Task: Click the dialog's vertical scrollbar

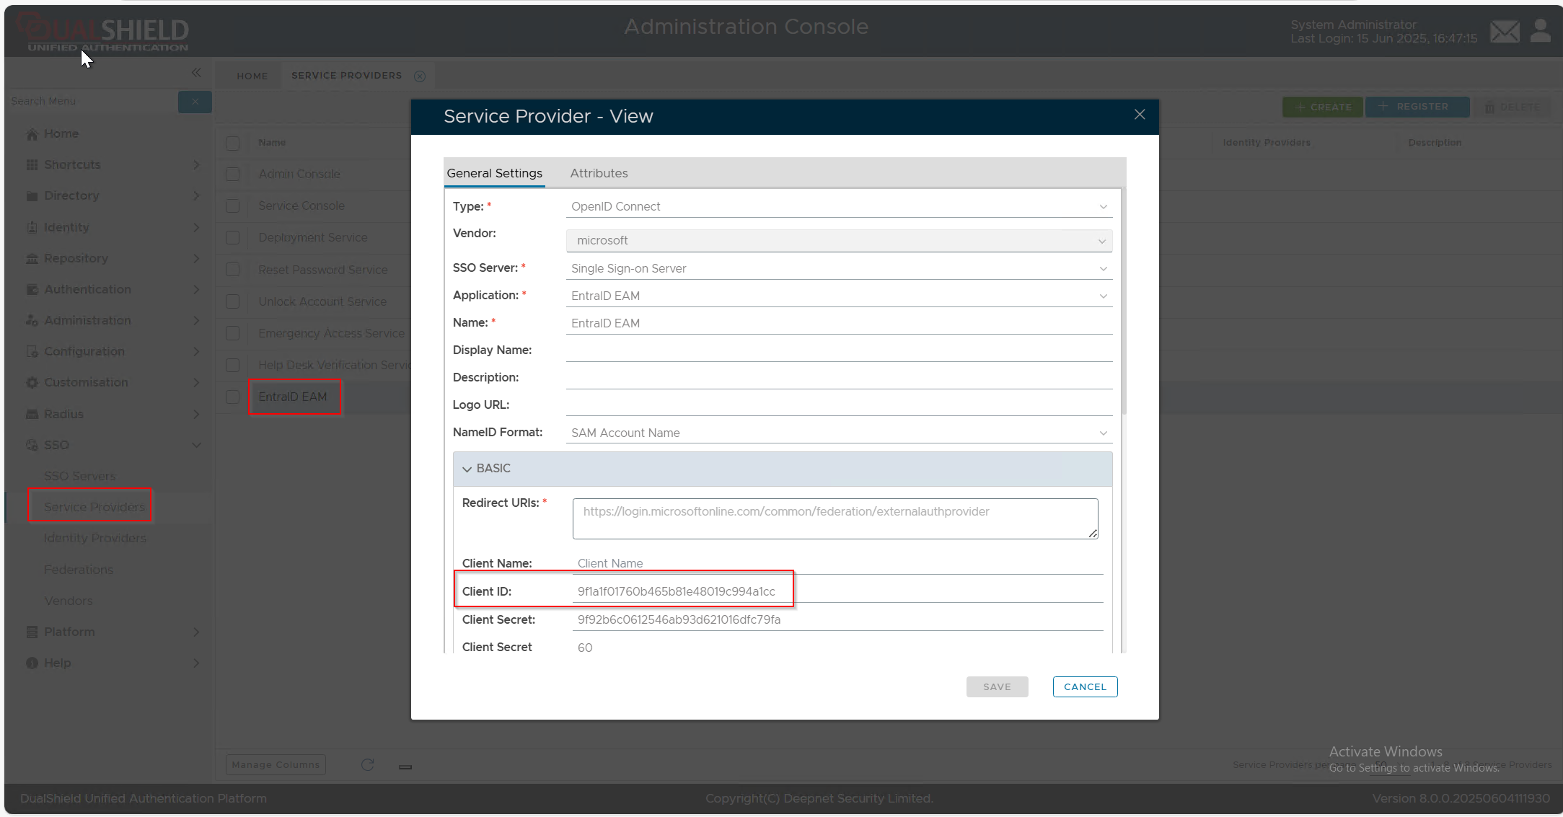Action: pyautogui.click(x=1124, y=303)
